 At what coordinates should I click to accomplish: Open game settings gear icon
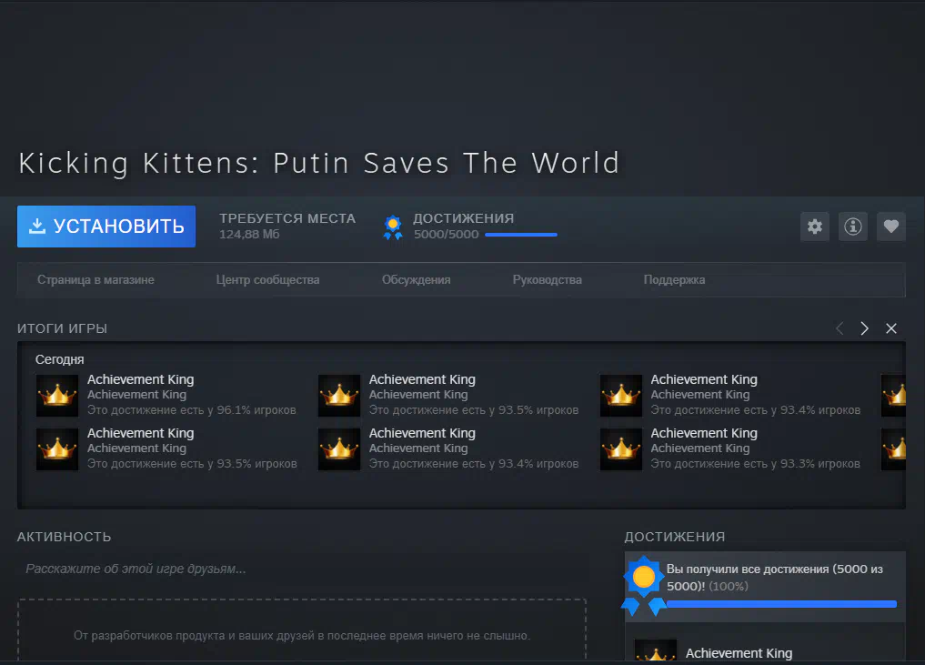coord(815,227)
